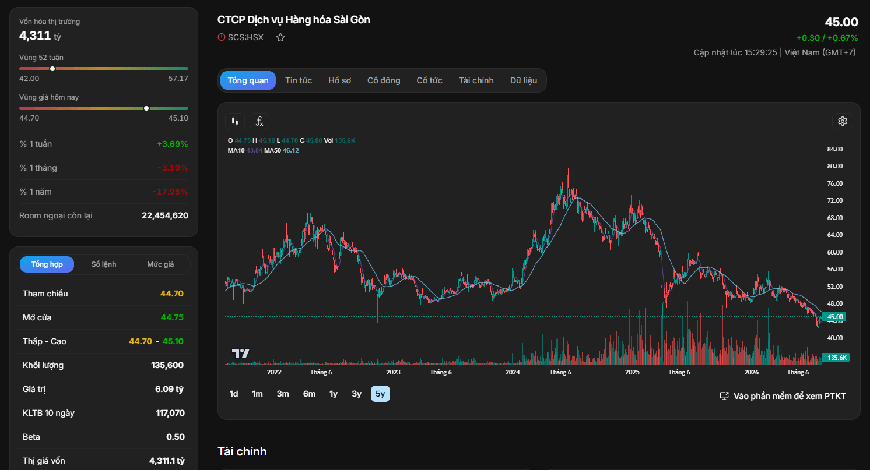
Task: Open chart settings gear
Action: 842,121
